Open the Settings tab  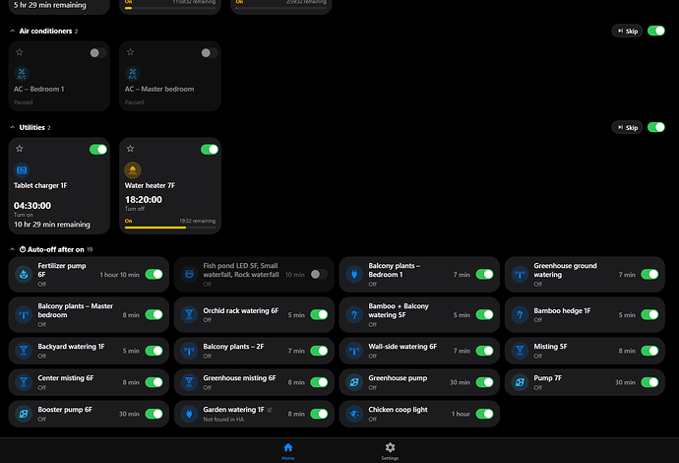pos(390,451)
